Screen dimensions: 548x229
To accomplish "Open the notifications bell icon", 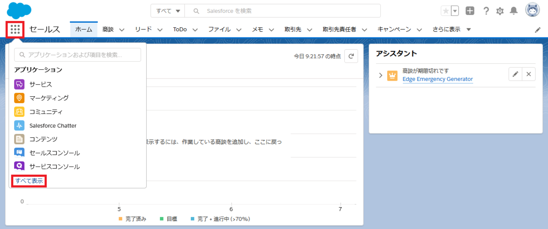I will point(514,10).
